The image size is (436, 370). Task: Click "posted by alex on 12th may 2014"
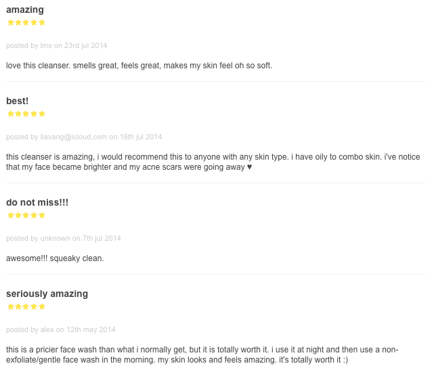click(x=61, y=329)
